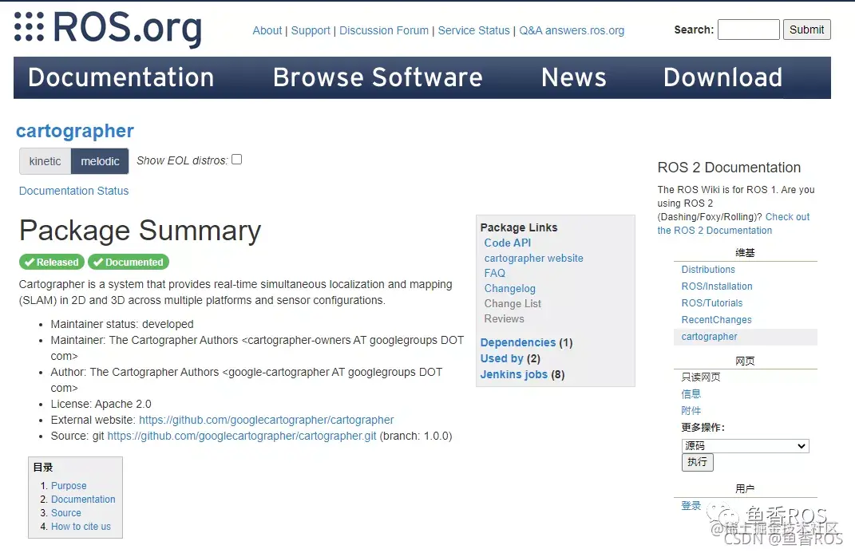Click the 只读网页 sidebar entry
Viewport: 855px width, 553px height.
pos(701,377)
